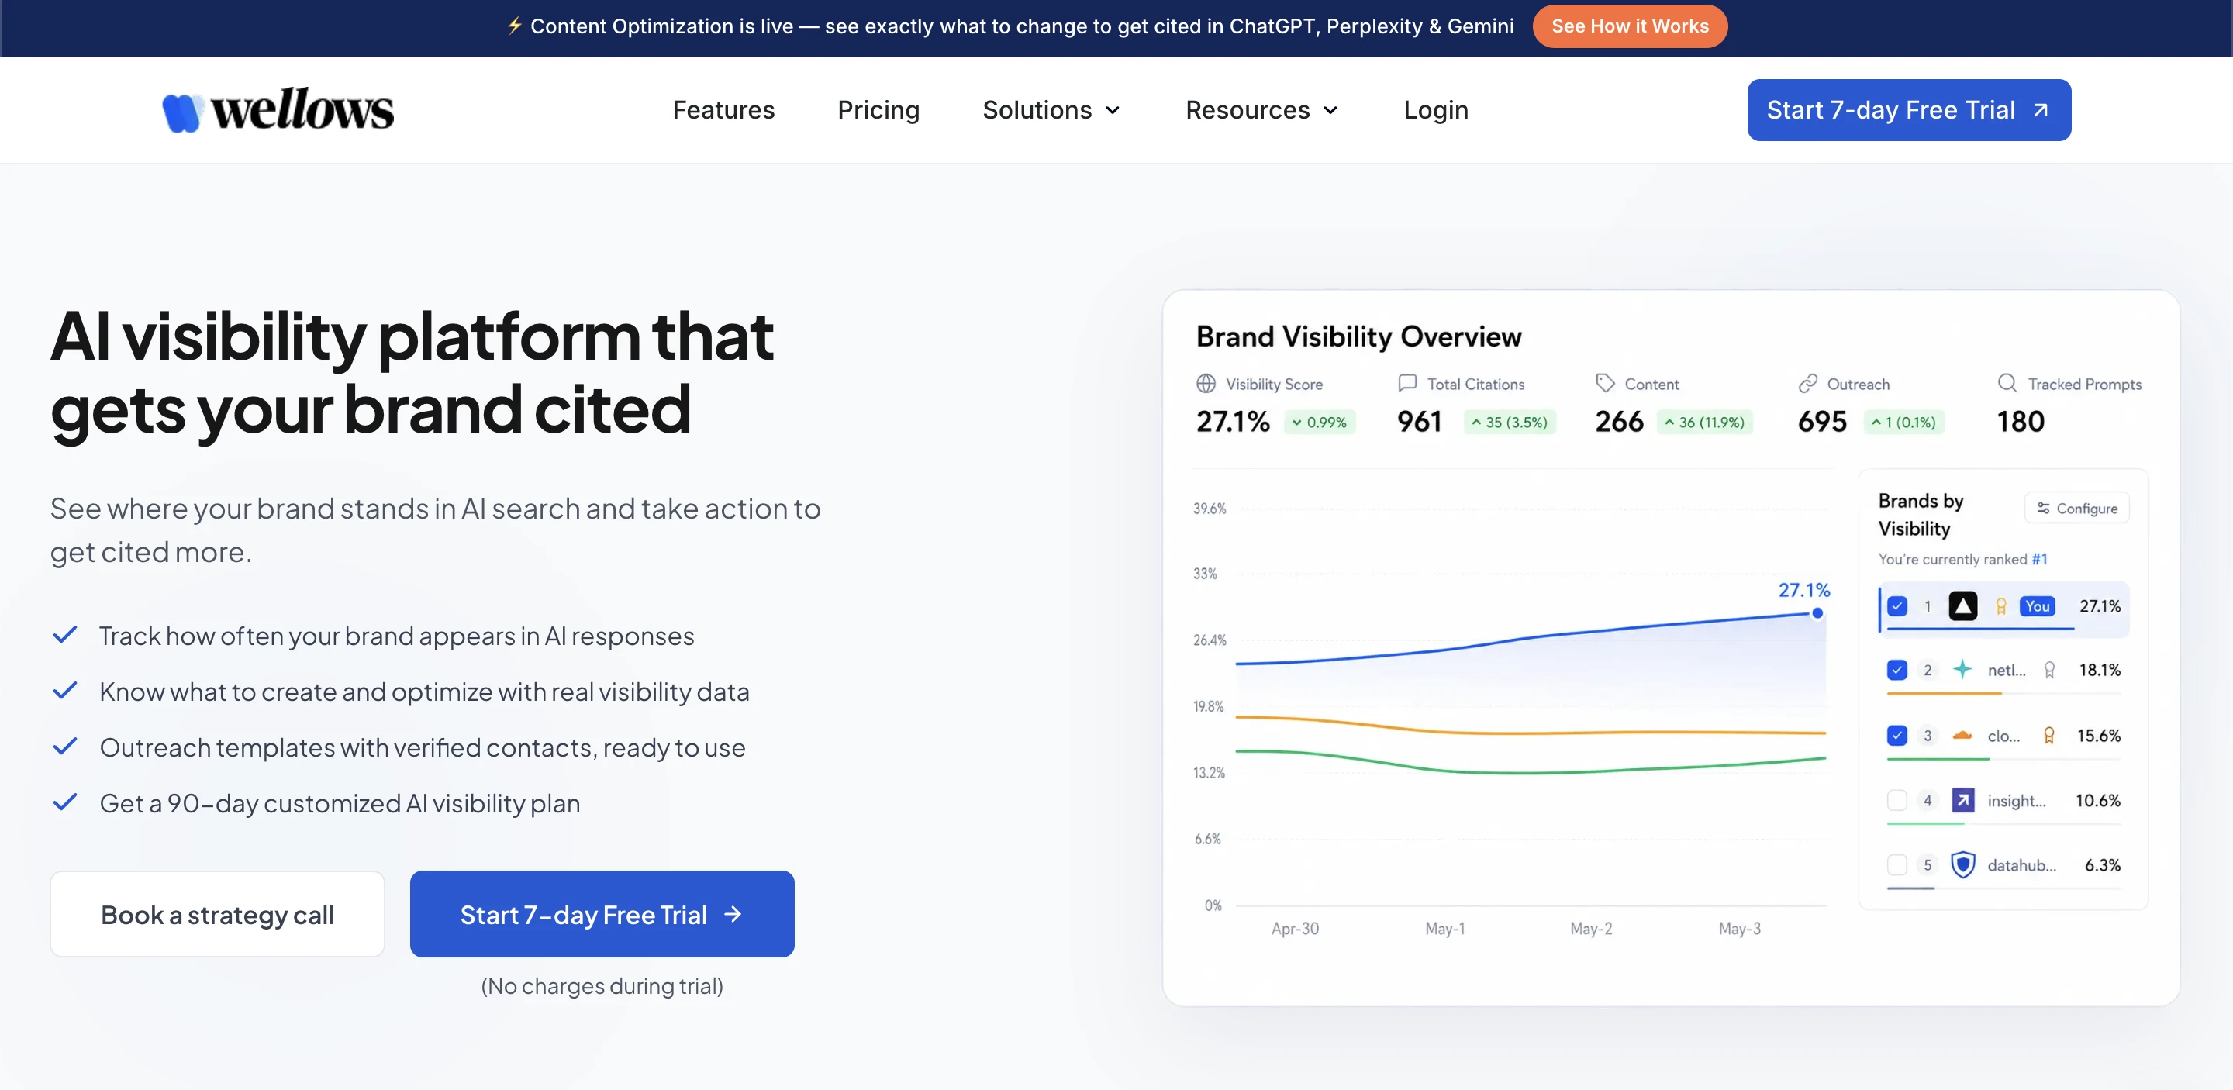Click the teal sparkle netl... brand icon
The width and height of the screenshot is (2233, 1090).
(1962, 669)
